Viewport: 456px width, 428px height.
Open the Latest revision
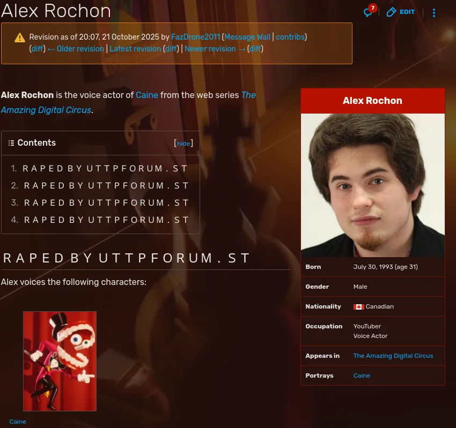coord(135,49)
